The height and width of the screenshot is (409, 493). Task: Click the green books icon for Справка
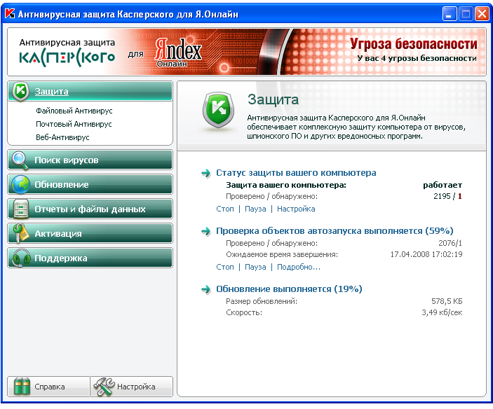point(22,387)
